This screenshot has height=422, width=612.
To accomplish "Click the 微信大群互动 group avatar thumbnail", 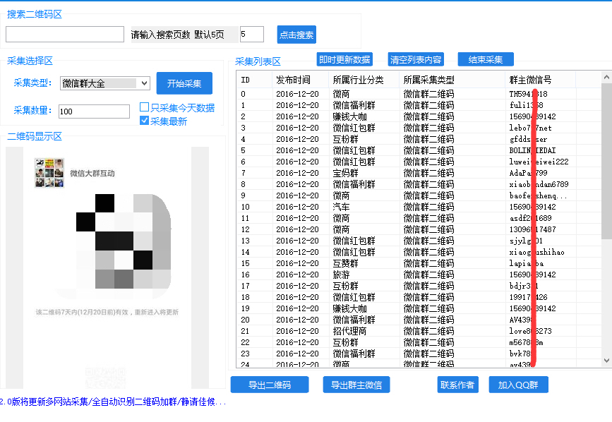I will pos(49,173).
